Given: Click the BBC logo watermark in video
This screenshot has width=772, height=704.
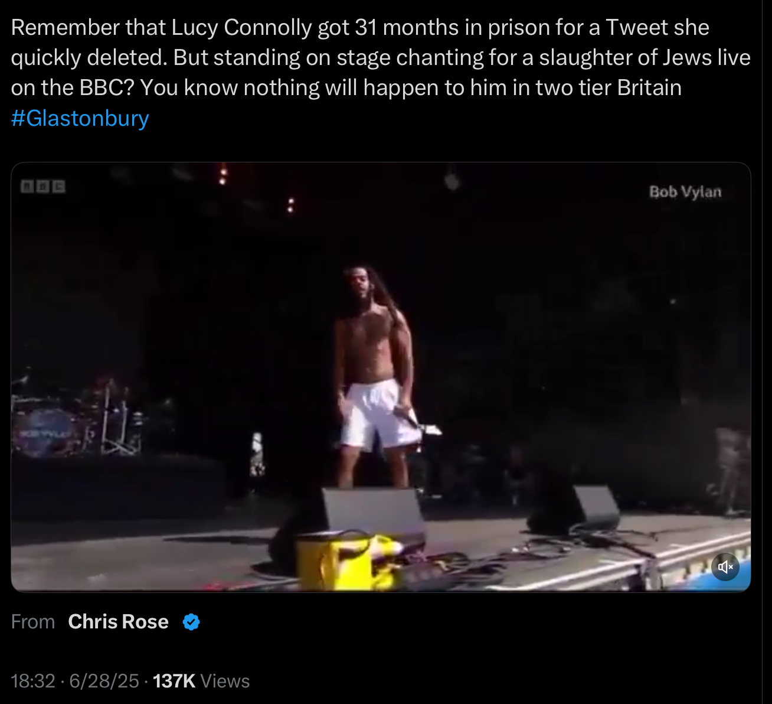Looking at the screenshot, I should (42, 187).
